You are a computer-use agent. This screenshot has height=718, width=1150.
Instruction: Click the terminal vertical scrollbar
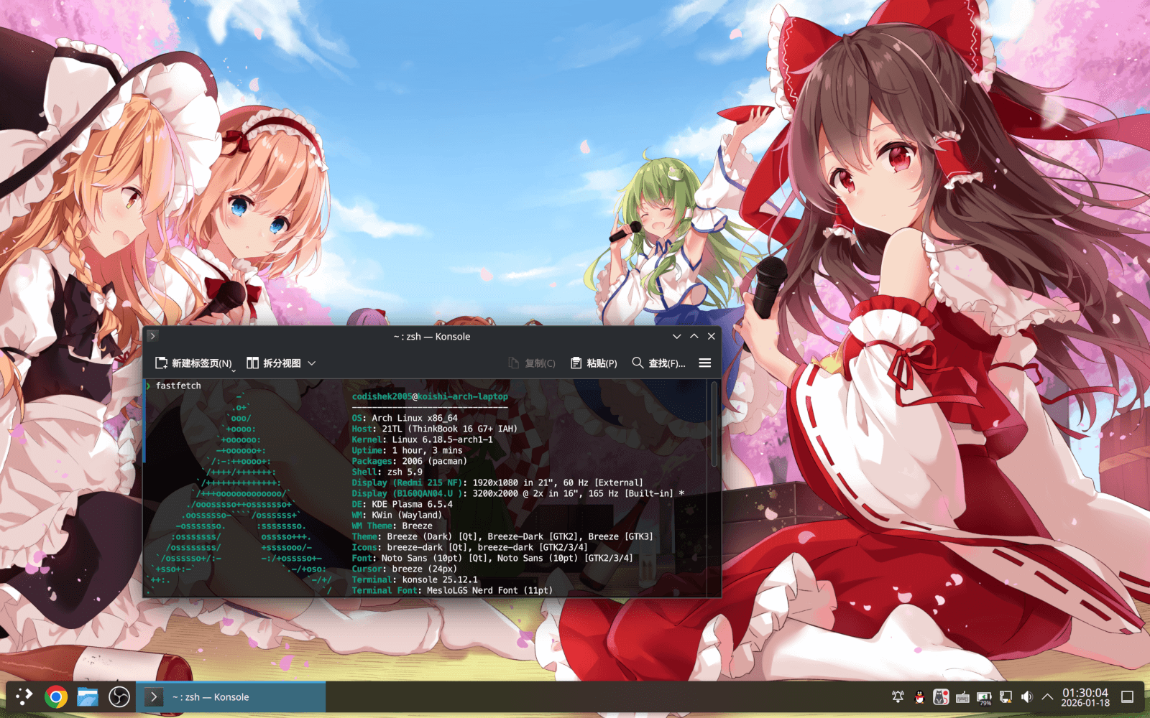tap(714, 425)
